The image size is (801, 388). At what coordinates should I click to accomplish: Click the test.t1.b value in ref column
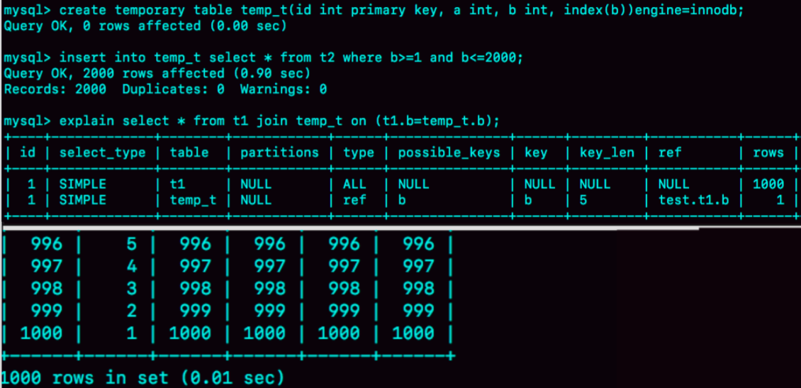click(693, 200)
